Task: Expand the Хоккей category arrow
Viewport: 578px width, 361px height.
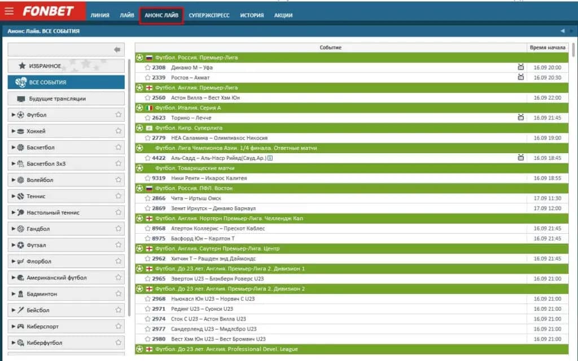Action: tap(14, 131)
